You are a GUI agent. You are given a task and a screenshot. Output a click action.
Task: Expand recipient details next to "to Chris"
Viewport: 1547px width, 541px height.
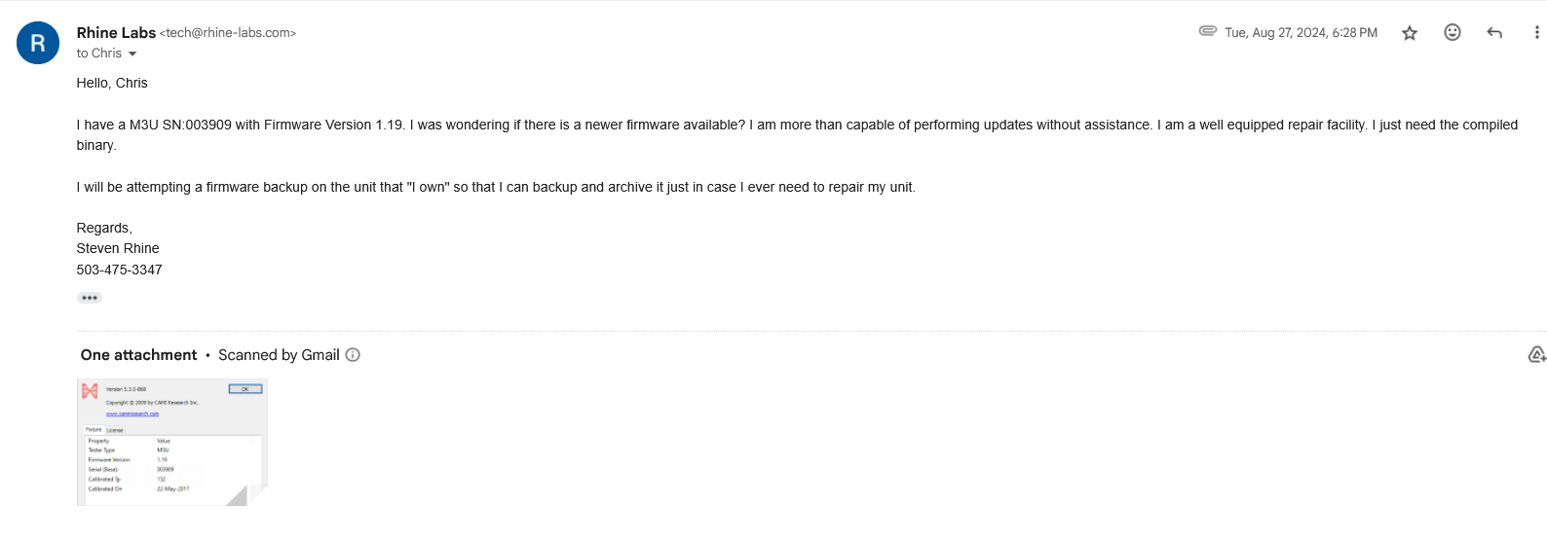tap(132, 54)
